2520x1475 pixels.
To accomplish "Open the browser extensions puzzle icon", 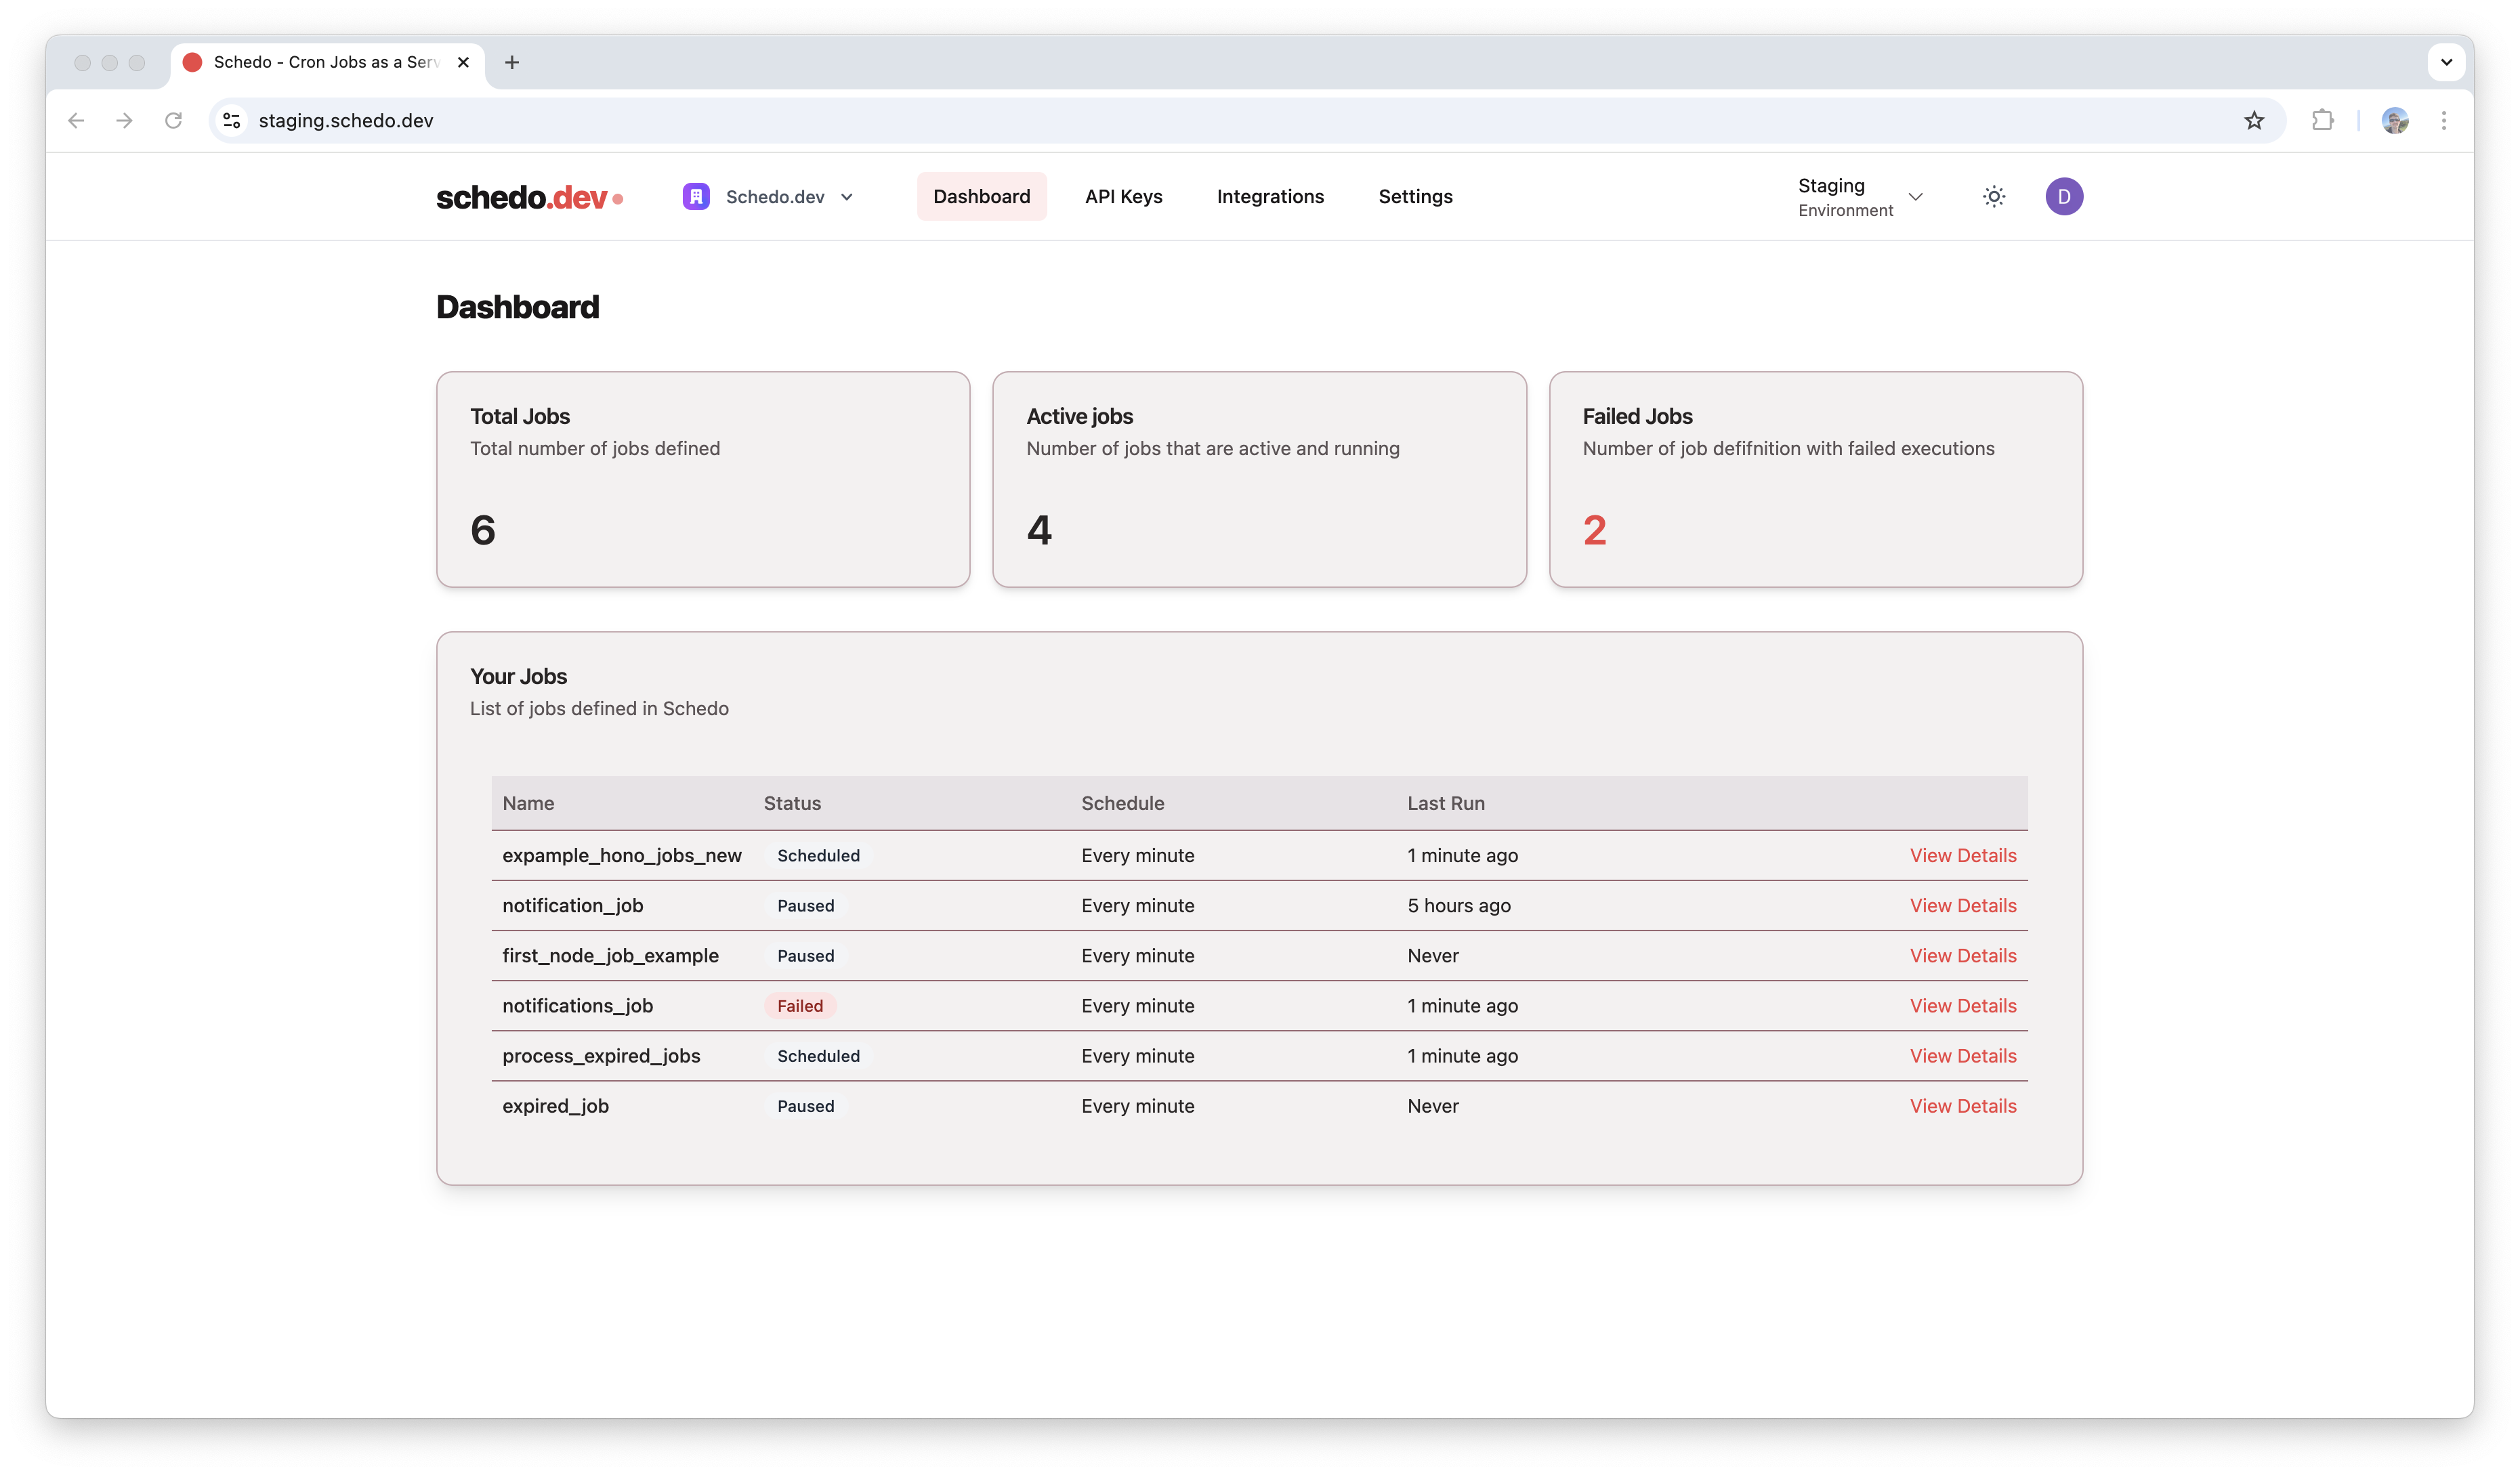I will click(2322, 121).
